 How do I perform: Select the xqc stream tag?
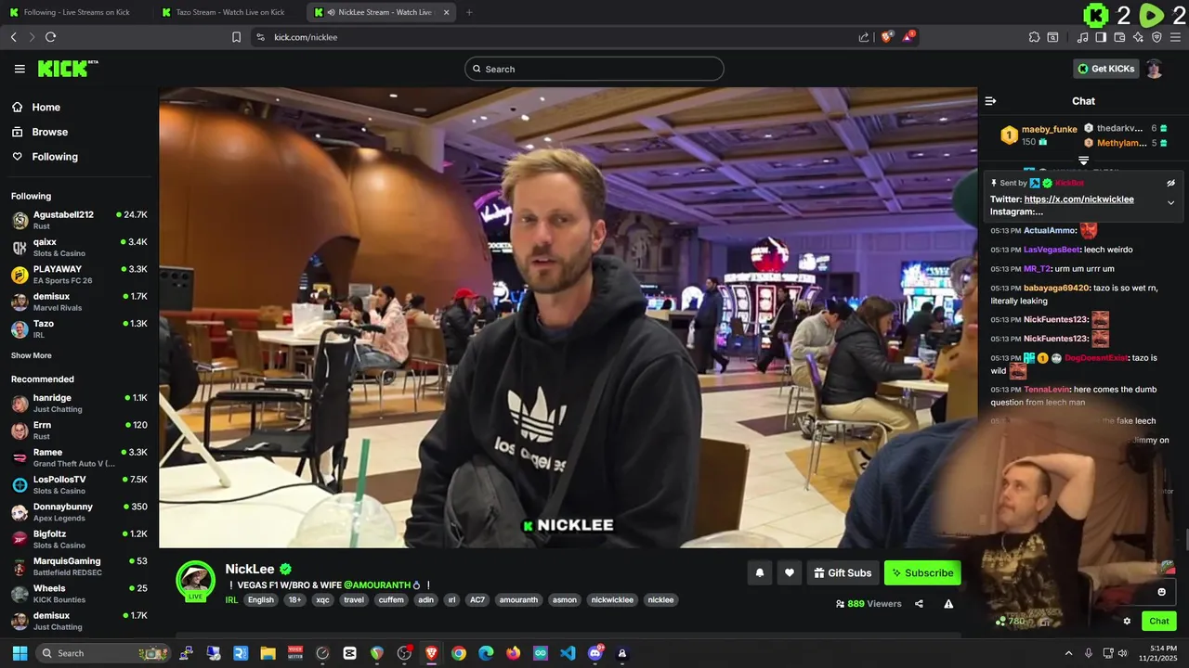pyautogui.click(x=322, y=600)
